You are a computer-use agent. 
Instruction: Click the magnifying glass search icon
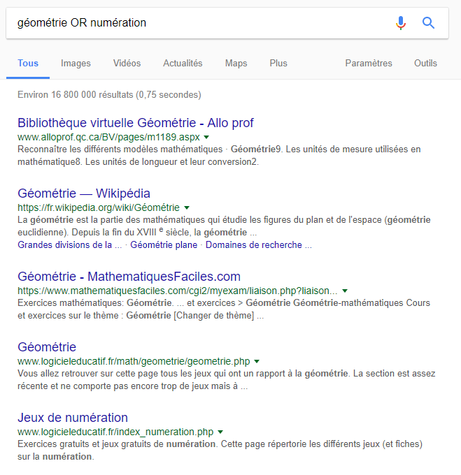[428, 23]
